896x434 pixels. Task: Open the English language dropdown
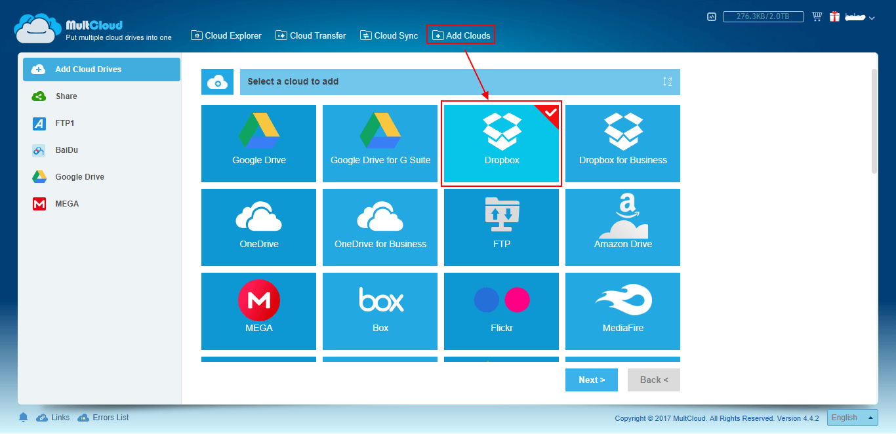pos(853,418)
